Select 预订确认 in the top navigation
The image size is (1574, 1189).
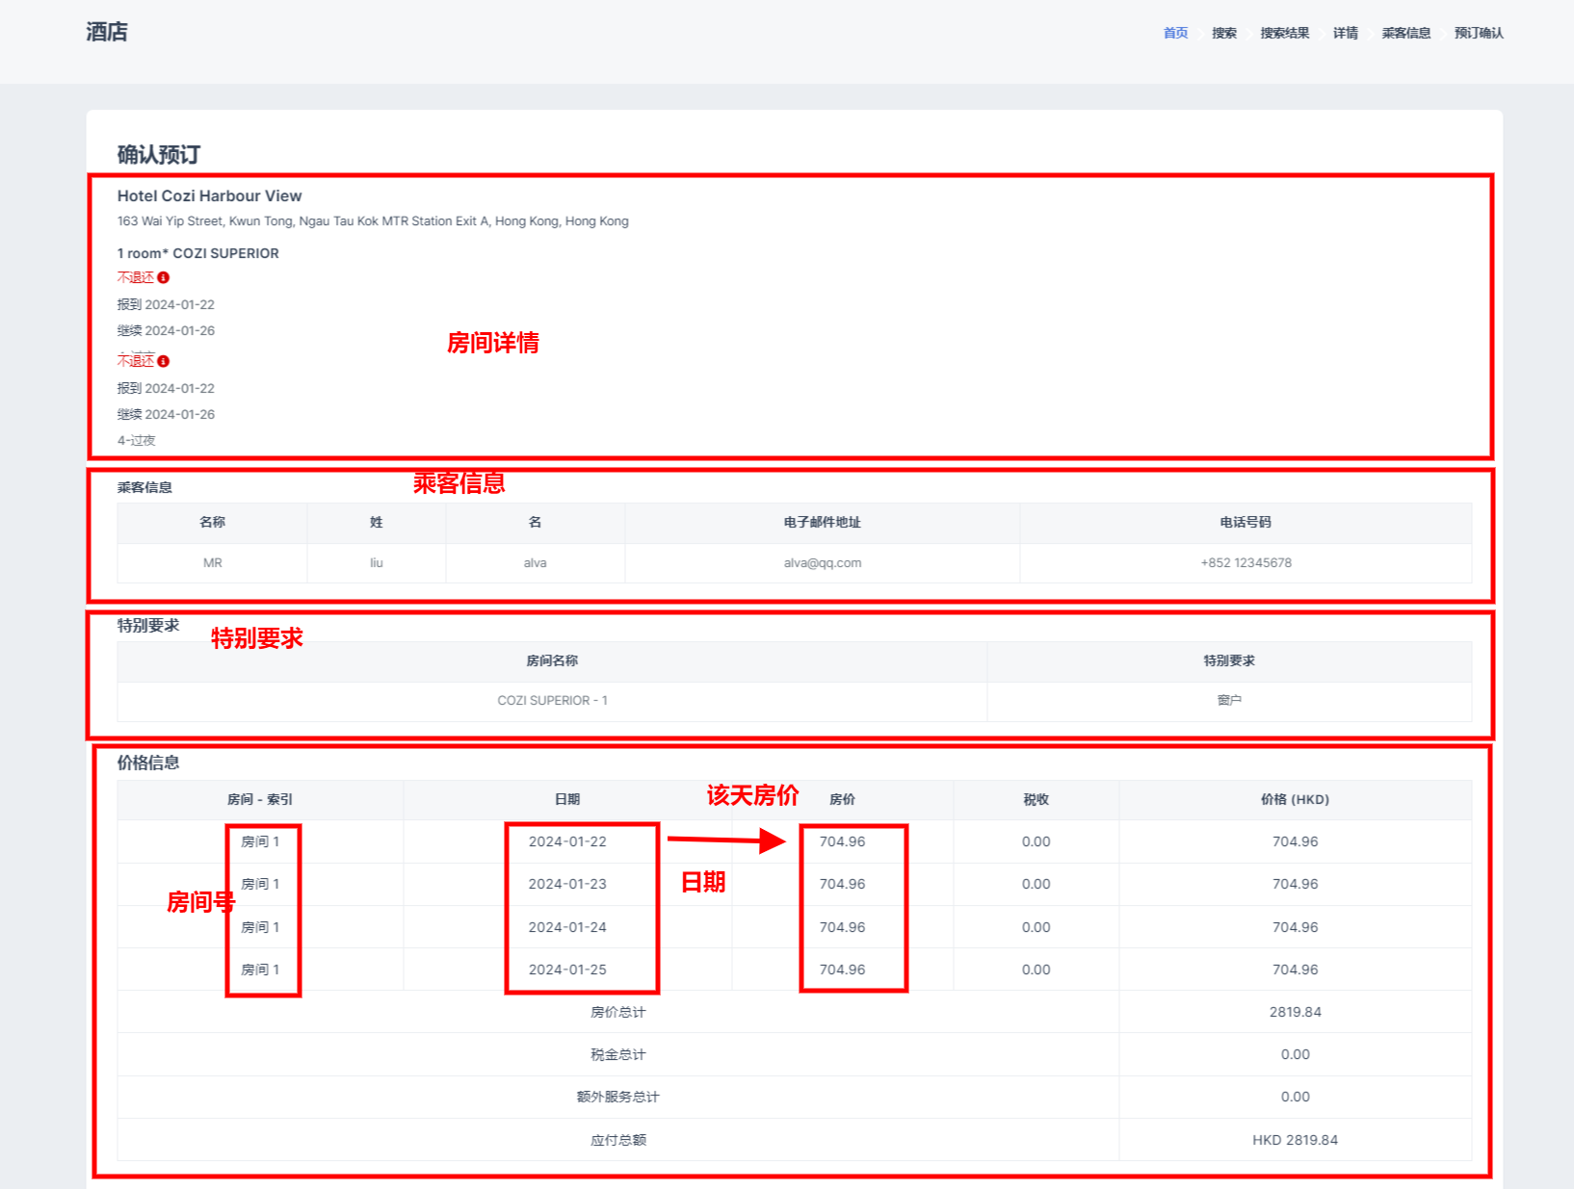coord(1478,33)
